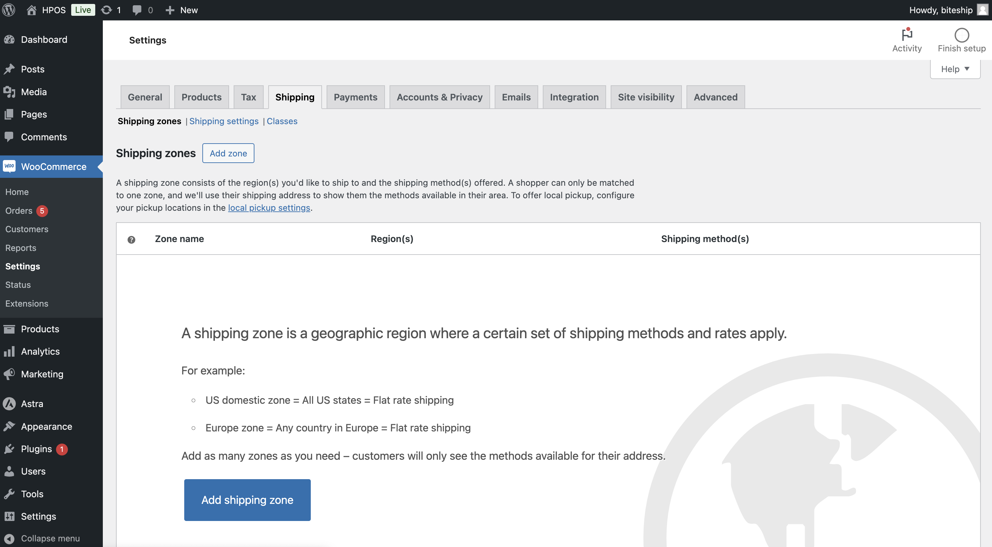992x547 pixels.
Task: Click the Astra theme logo icon
Action: [x=9, y=403]
